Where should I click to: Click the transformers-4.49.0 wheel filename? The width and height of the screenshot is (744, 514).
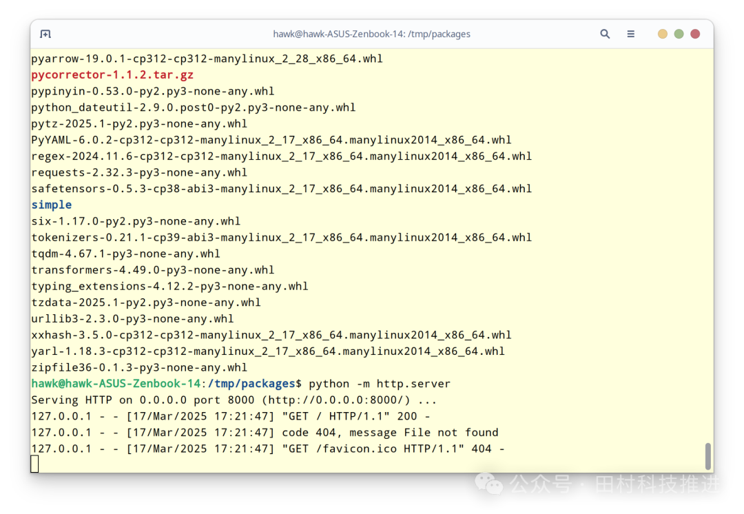coord(153,269)
